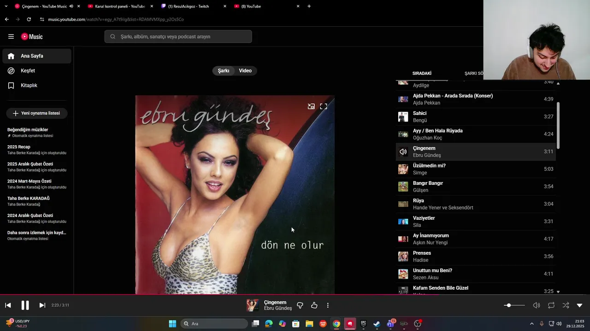The height and width of the screenshot is (331, 590).
Task: Toggle shuffle mode
Action: (x=566, y=305)
